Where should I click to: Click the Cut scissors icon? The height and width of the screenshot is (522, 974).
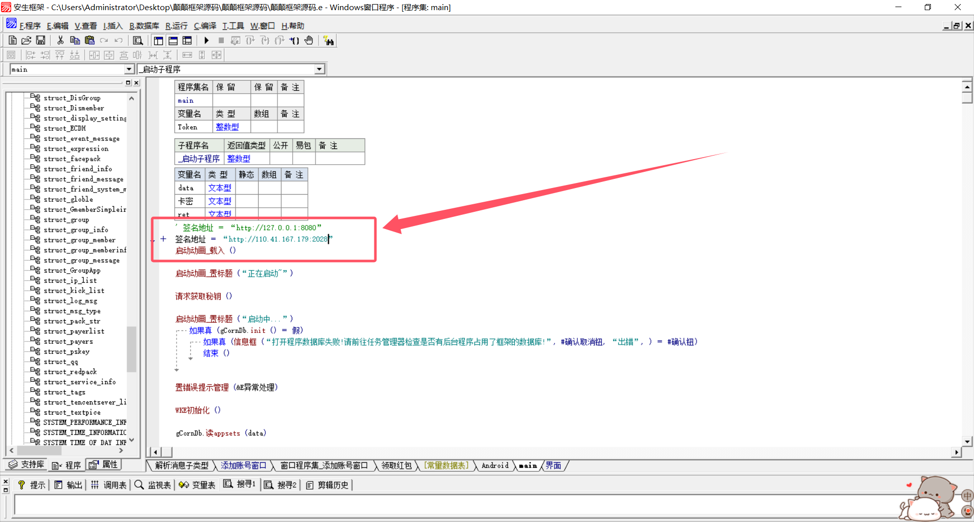[x=60, y=41]
